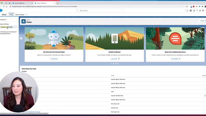Select the Home tab in Setup

(x=11, y=15)
